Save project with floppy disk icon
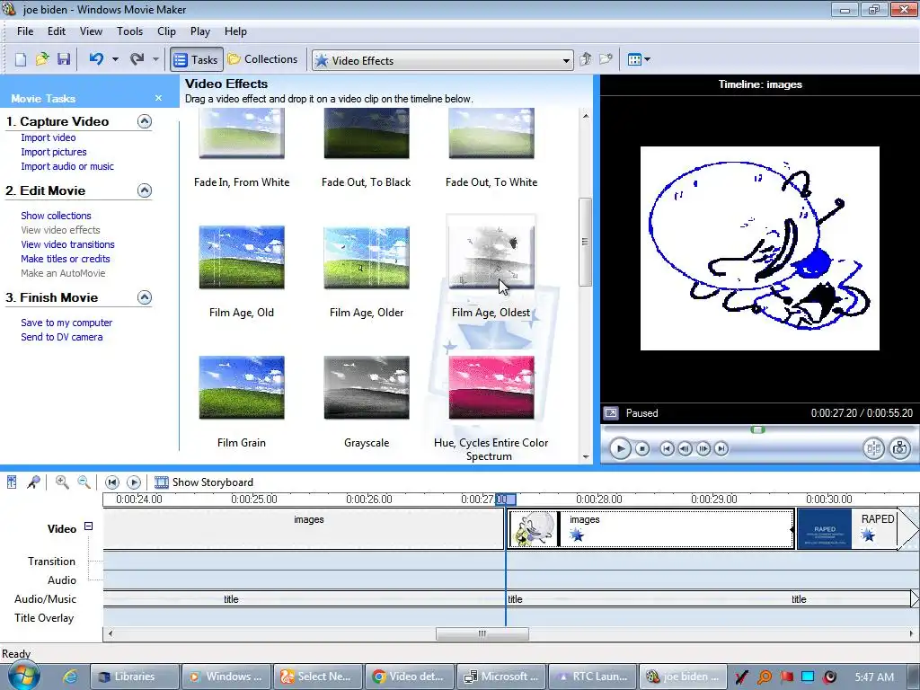This screenshot has height=690, width=920. click(x=64, y=59)
